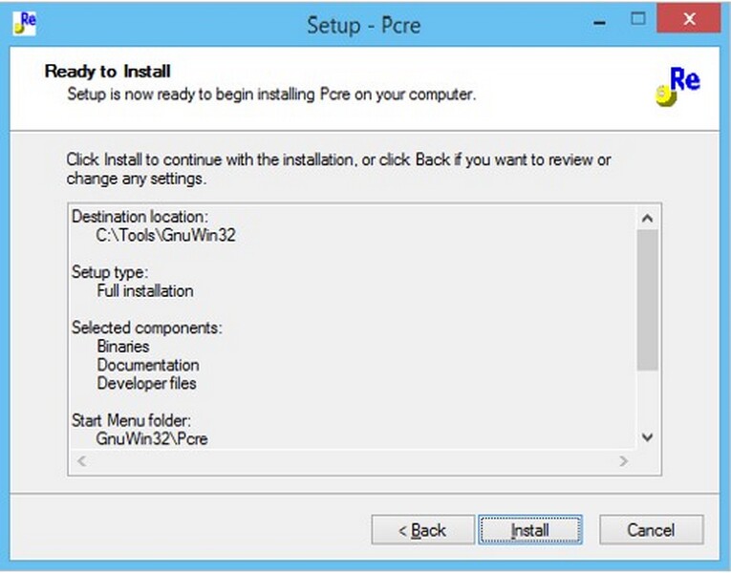Screen dimensions: 731x573
Task: Close the Setup - Pcre window
Action: click(689, 19)
